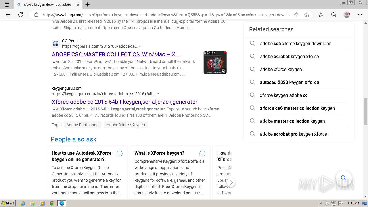
Task: Click the People also ask heading
Action: point(74,139)
